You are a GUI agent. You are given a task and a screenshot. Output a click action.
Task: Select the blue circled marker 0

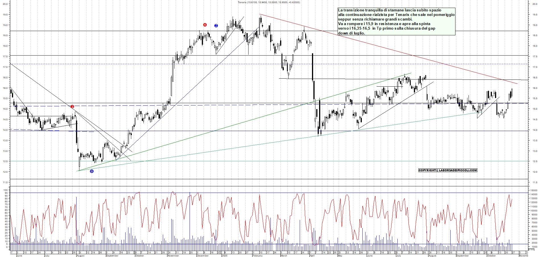tap(92, 171)
